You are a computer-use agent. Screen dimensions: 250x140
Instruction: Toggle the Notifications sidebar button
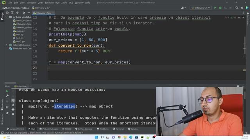pyautogui.click(x=248, y=19)
